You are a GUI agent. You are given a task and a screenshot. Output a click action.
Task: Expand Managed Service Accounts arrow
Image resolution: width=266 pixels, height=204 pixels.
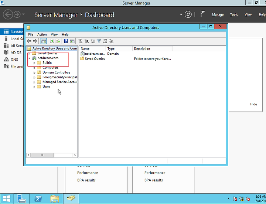(34, 82)
